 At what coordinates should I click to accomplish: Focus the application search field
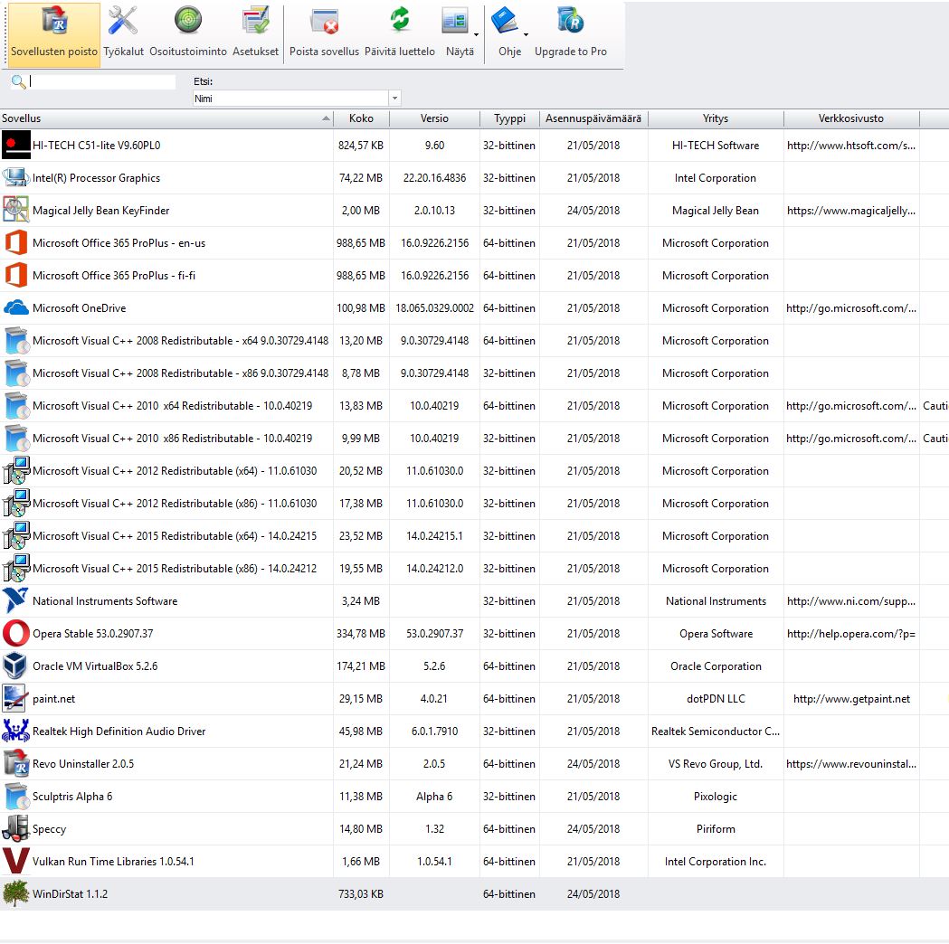click(101, 81)
